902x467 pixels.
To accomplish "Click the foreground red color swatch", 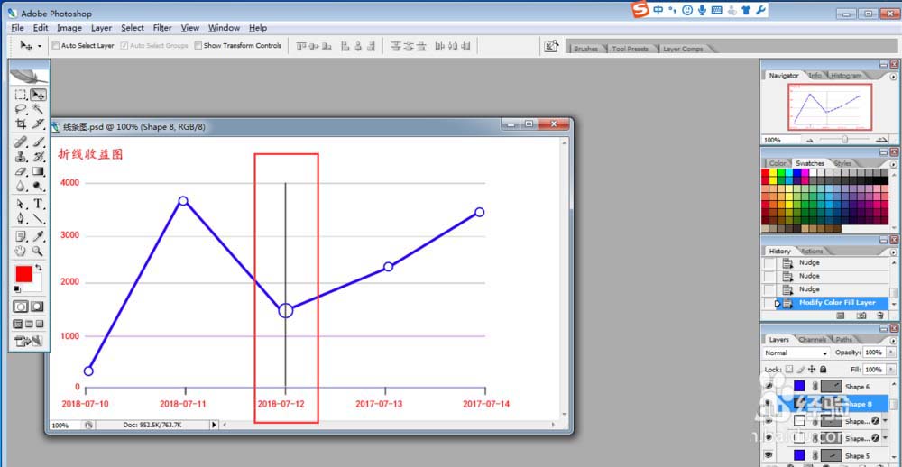I will point(23,274).
